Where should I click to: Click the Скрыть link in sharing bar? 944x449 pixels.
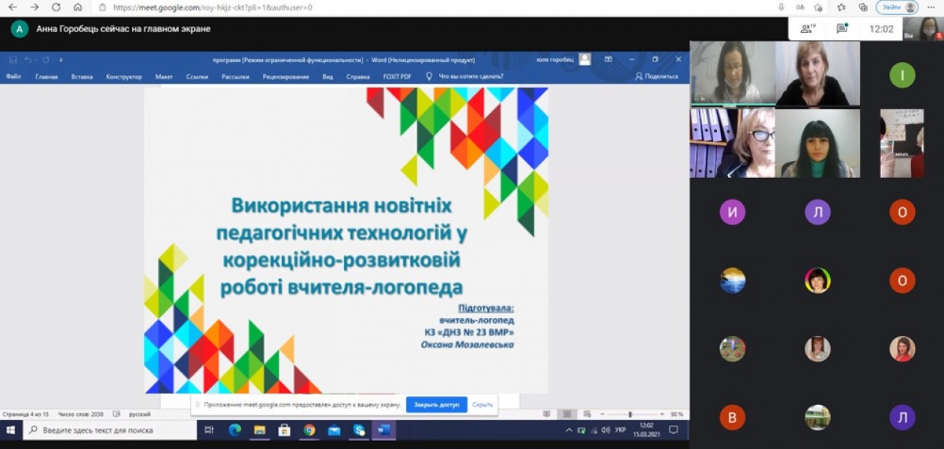click(482, 405)
